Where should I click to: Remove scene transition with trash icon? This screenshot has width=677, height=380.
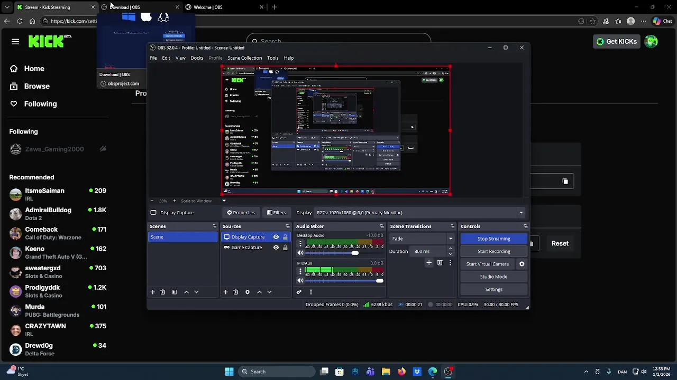tap(440, 262)
